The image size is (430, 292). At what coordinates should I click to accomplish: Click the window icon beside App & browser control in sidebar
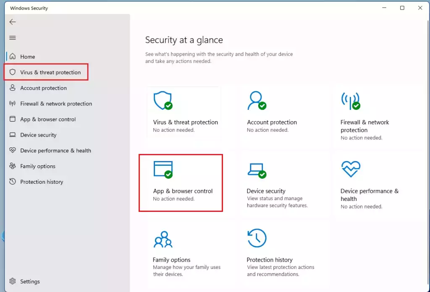(x=12, y=119)
